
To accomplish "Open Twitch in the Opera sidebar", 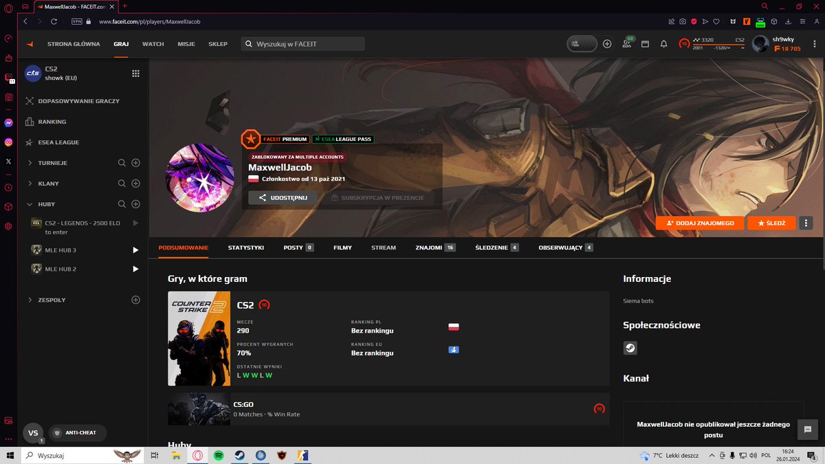I will coord(8,78).
